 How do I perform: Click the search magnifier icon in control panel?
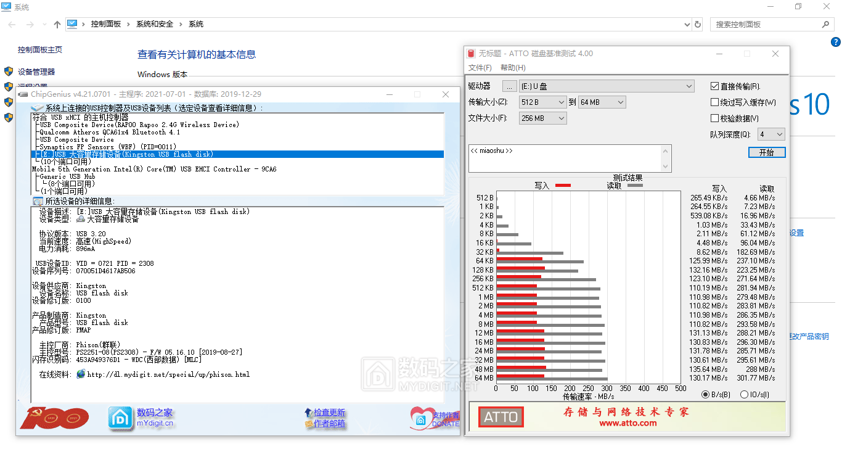(x=826, y=24)
